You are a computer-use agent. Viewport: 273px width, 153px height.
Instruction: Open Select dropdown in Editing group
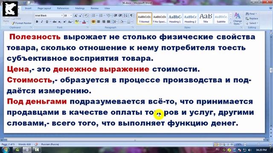pos(252,23)
